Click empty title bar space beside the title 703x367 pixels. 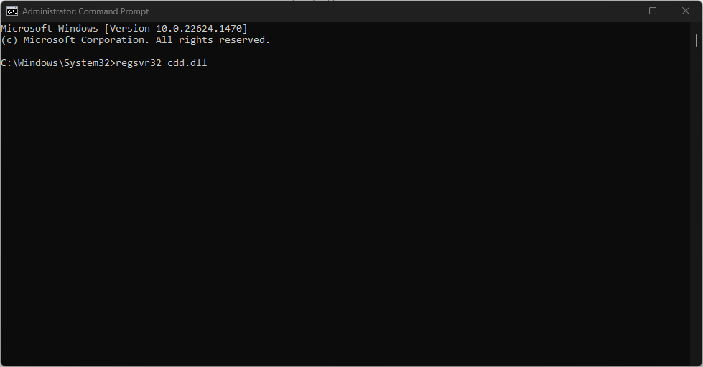tap(359, 11)
